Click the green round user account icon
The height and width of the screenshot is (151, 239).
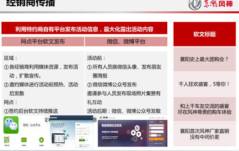coord(42,140)
